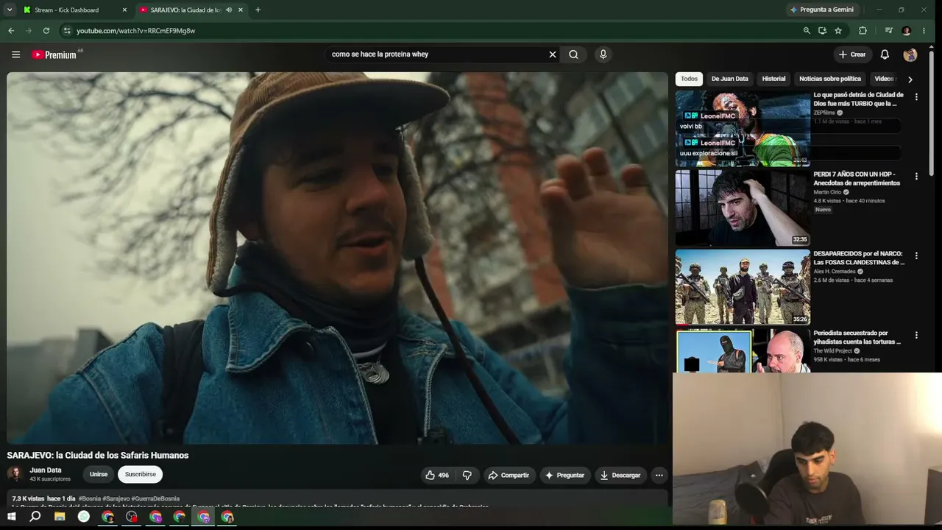Click the address bar URL
The image size is (942, 530).
[136, 31]
